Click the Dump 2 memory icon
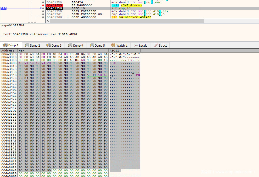 click(27, 46)
